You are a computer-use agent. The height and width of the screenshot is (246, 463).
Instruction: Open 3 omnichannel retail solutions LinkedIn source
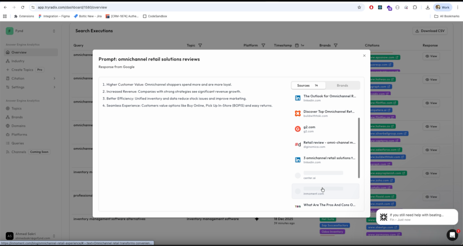[326, 160]
